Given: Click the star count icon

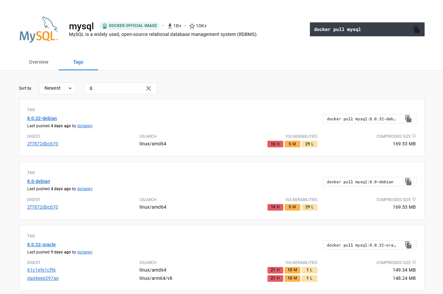Looking at the screenshot, I should coord(192,26).
